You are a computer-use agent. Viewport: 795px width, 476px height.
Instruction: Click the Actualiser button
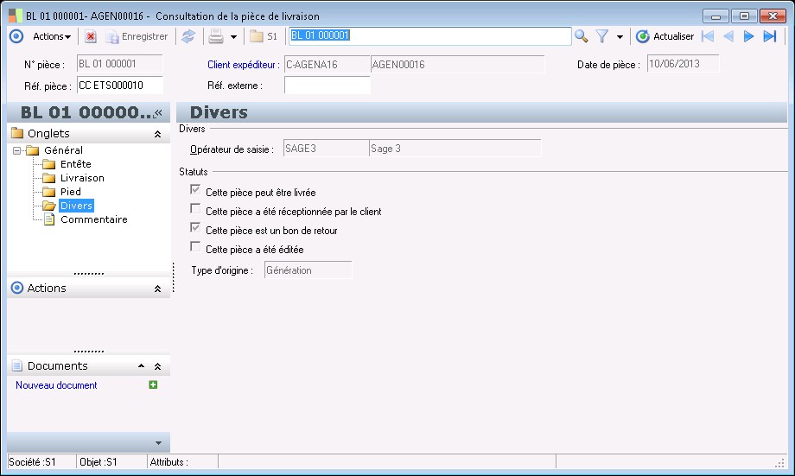click(665, 36)
